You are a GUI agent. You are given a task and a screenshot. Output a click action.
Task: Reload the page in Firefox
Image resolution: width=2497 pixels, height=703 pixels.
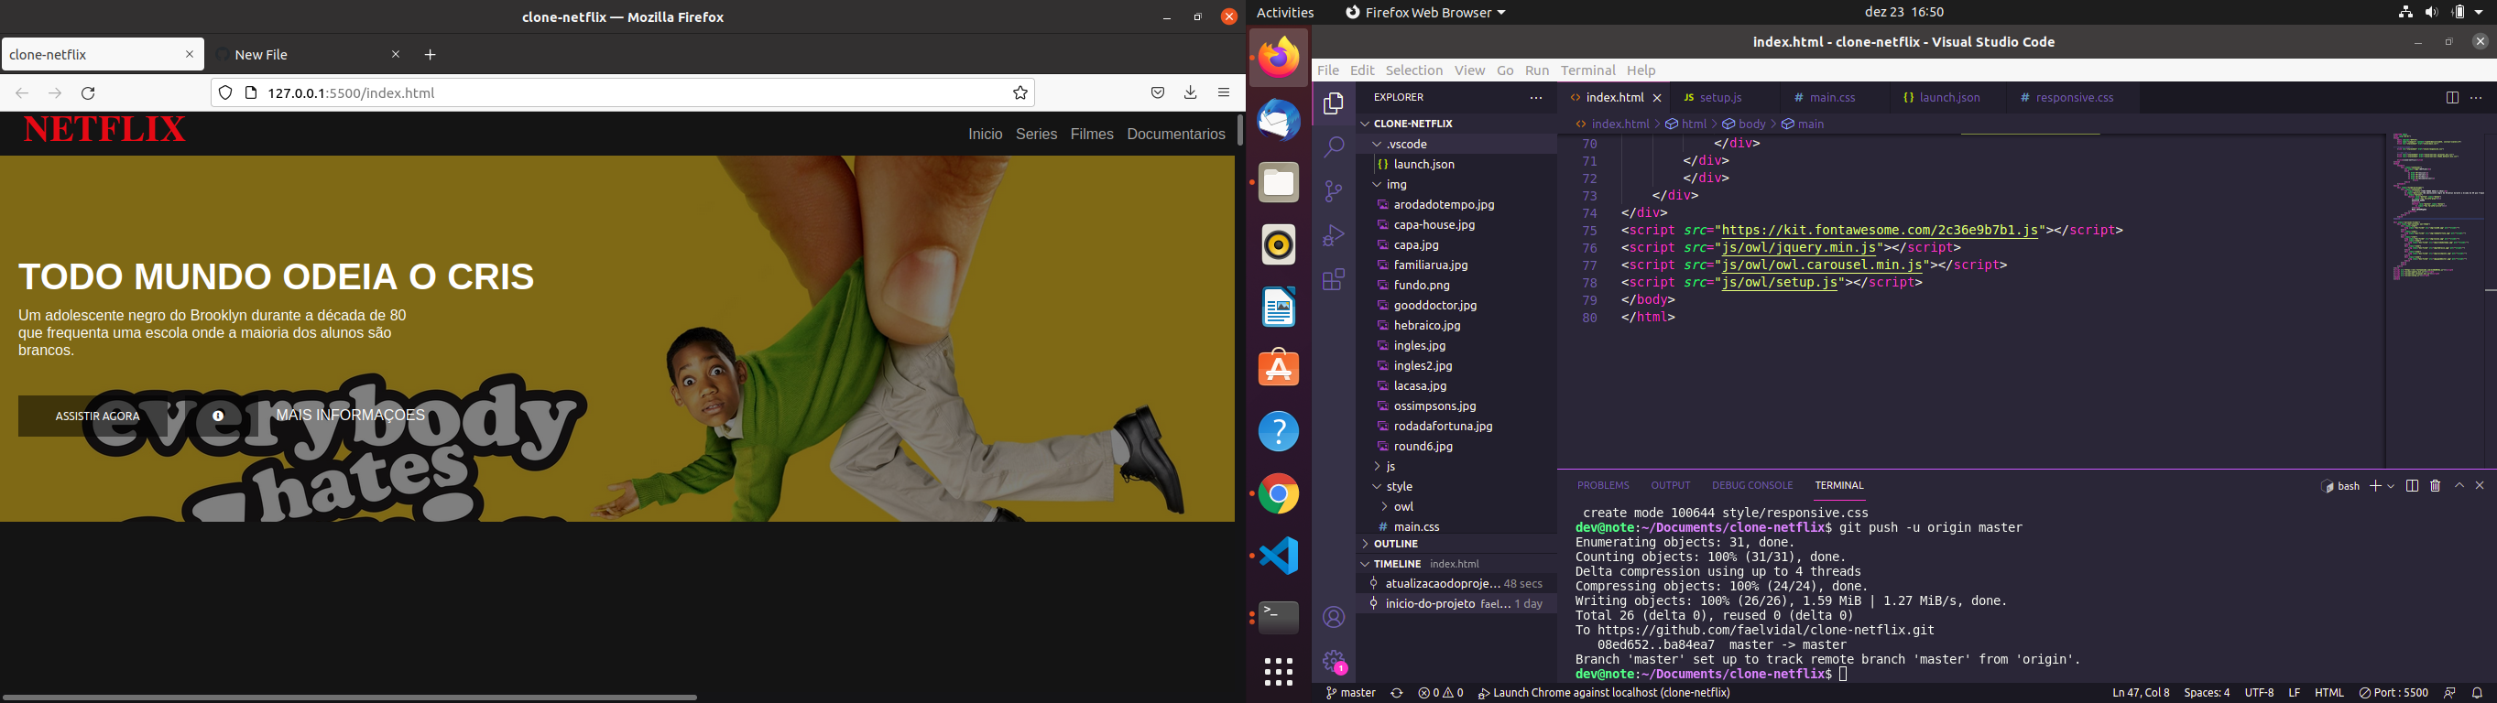88,93
